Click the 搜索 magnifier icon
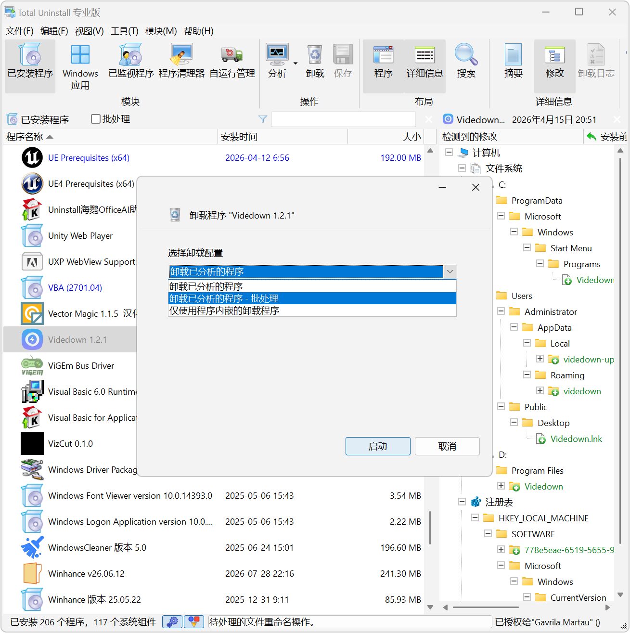This screenshot has width=630, height=633. [466, 55]
